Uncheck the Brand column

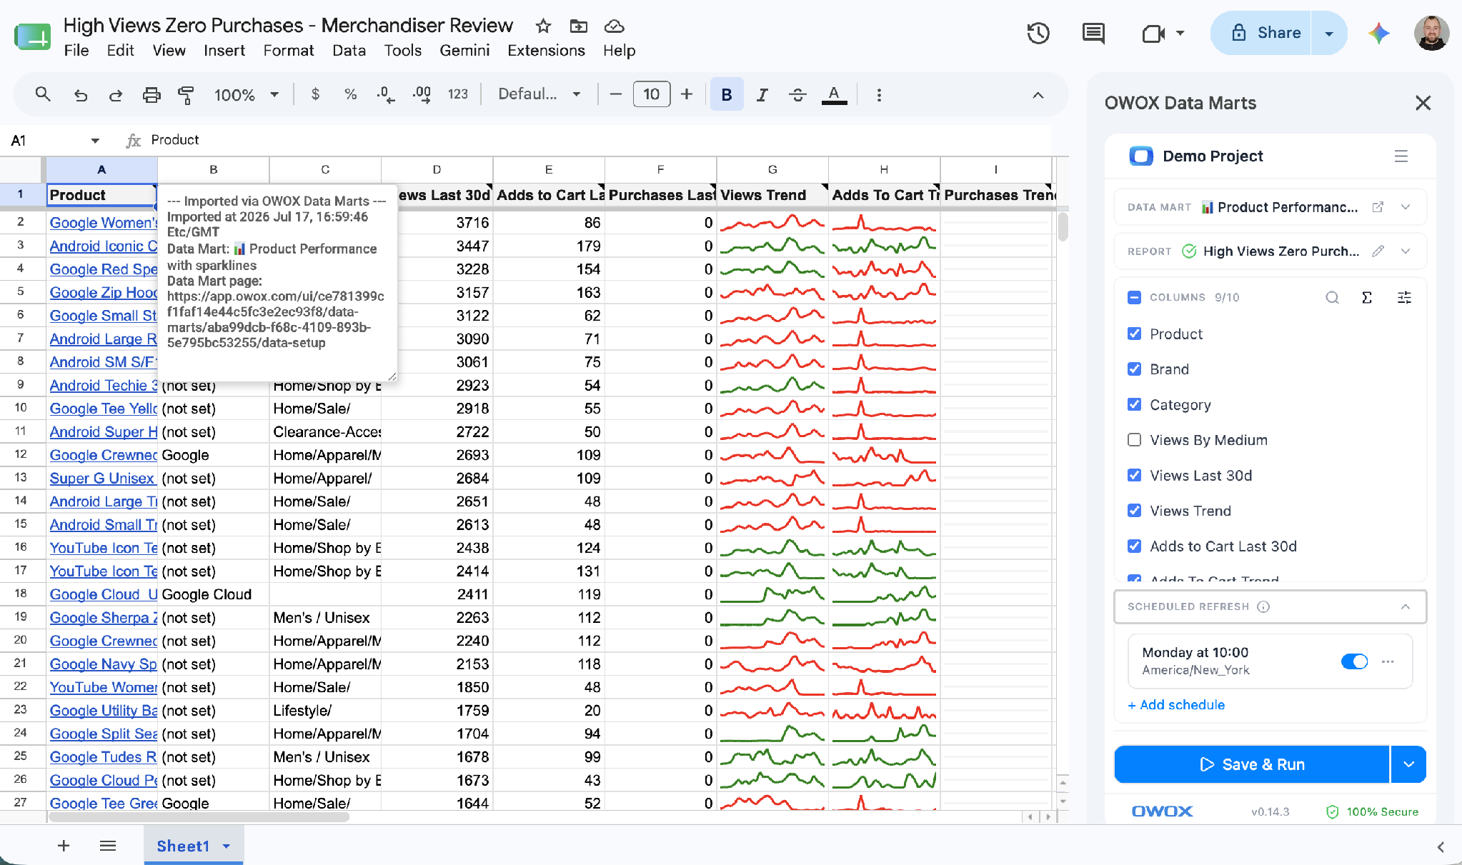coord(1134,369)
